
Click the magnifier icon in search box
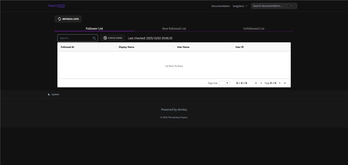tap(94, 38)
